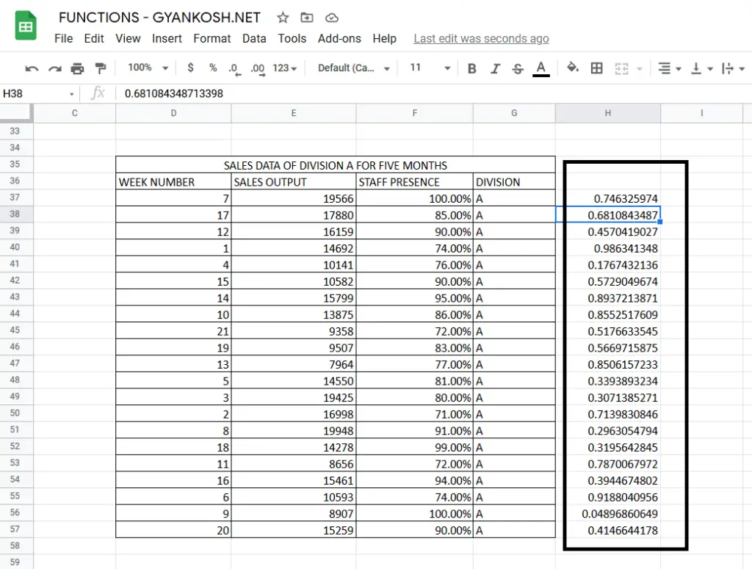
Task: Open the Add-ons menu
Action: click(339, 39)
